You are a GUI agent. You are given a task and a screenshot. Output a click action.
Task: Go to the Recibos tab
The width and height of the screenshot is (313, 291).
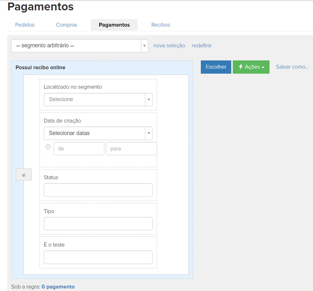pyautogui.click(x=161, y=25)
